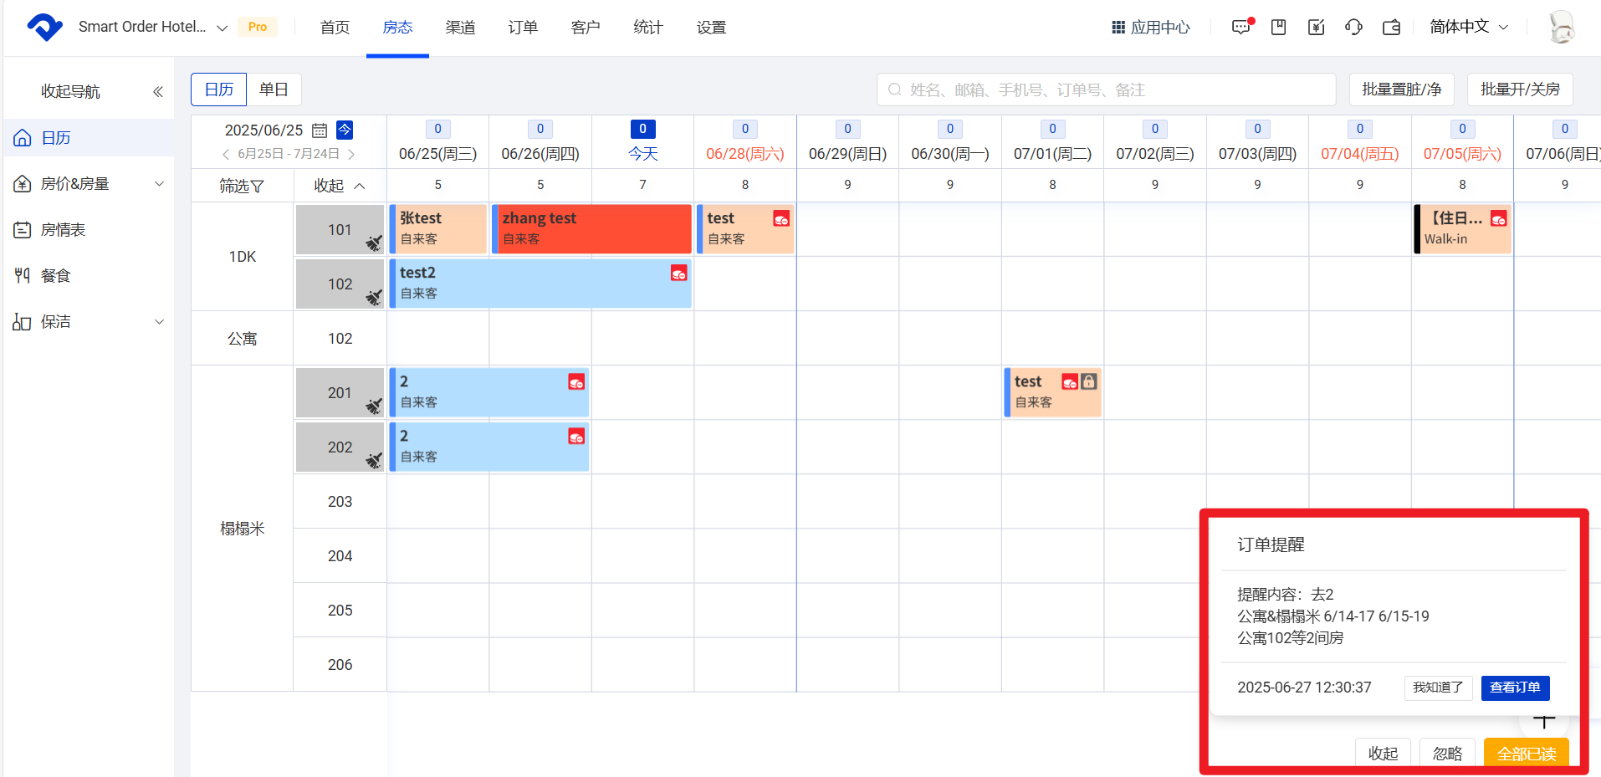
Task: Select the red zhang test booking block
Action: (x=592, y=228)
